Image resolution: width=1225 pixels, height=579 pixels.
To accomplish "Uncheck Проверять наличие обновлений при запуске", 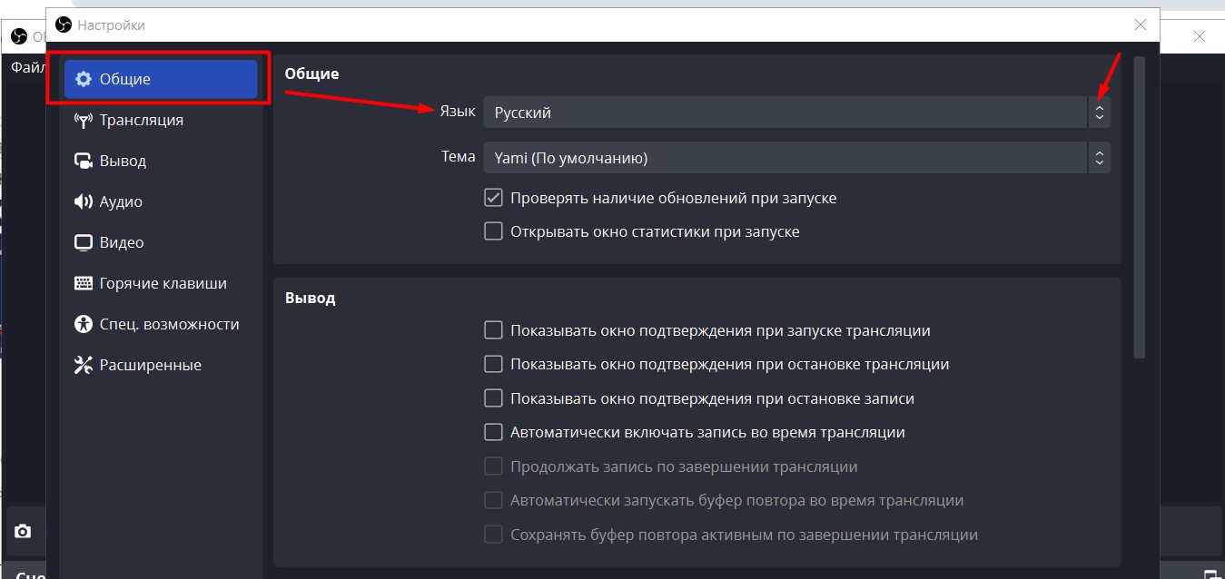I will coord(493,198).
